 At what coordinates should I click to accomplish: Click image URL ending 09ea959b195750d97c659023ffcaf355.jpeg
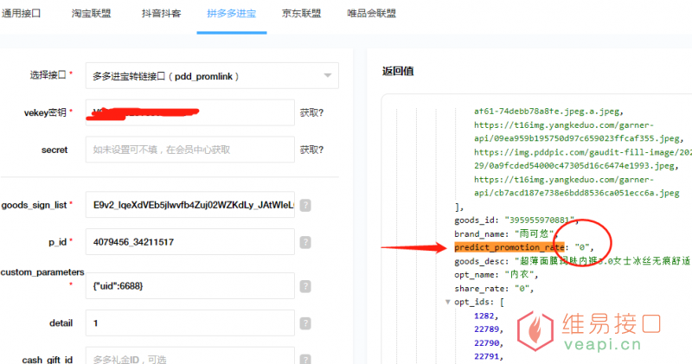pos(578,132)
